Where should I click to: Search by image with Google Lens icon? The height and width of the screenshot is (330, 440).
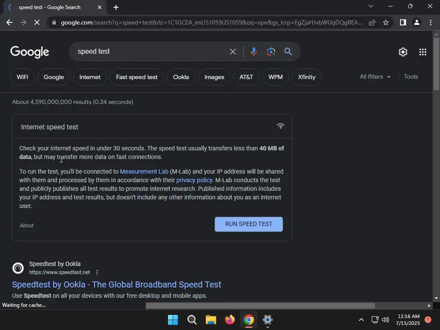tap(271, 52)
